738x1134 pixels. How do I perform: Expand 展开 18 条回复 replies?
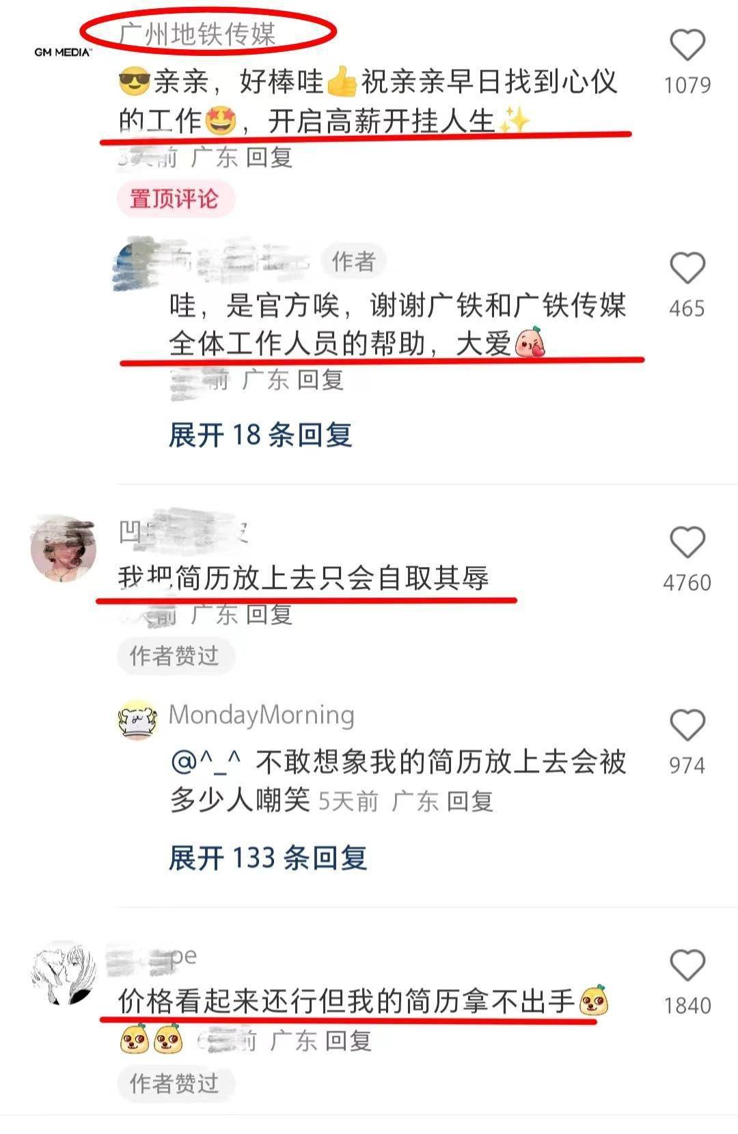click(260, 434)
